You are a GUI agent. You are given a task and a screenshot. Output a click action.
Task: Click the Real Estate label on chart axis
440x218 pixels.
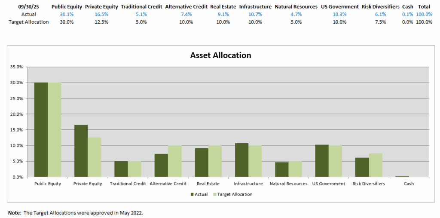tap(208, 184)
